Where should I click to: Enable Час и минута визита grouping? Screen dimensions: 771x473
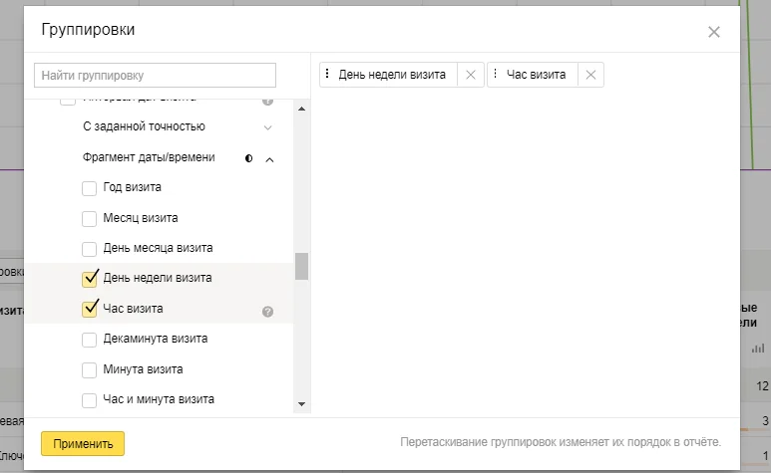(90, 400)
